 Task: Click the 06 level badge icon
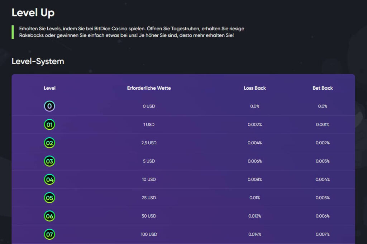(x=49, y=216)
